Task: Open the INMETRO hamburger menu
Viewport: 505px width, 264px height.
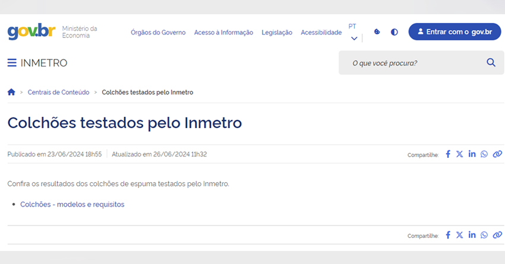Action: click(x=12, y=63)
